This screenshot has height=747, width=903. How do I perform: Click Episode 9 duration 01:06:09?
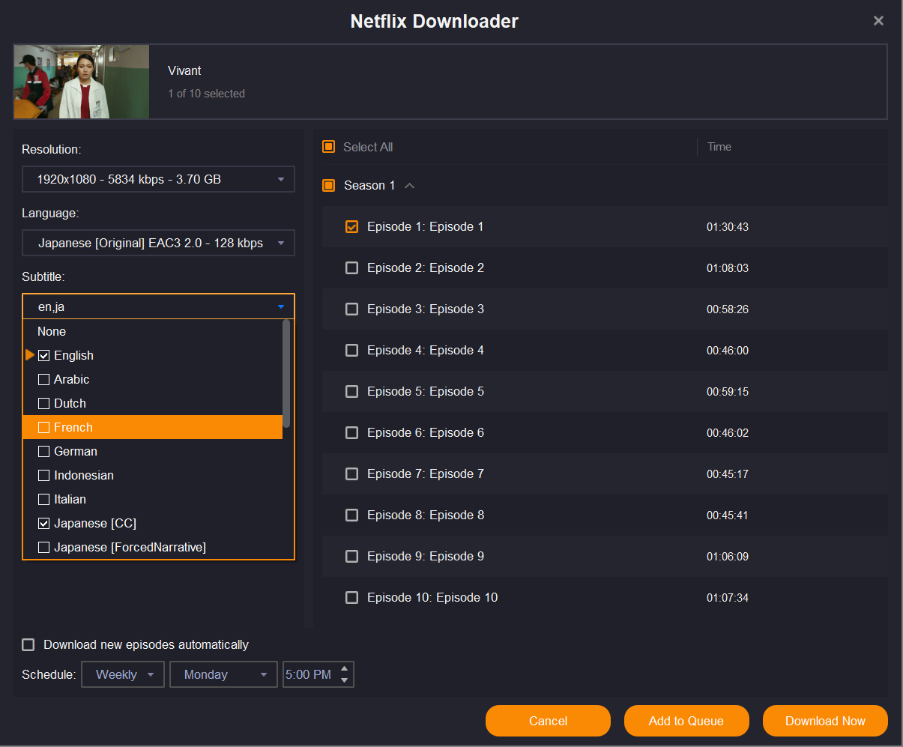click(727, 556)
